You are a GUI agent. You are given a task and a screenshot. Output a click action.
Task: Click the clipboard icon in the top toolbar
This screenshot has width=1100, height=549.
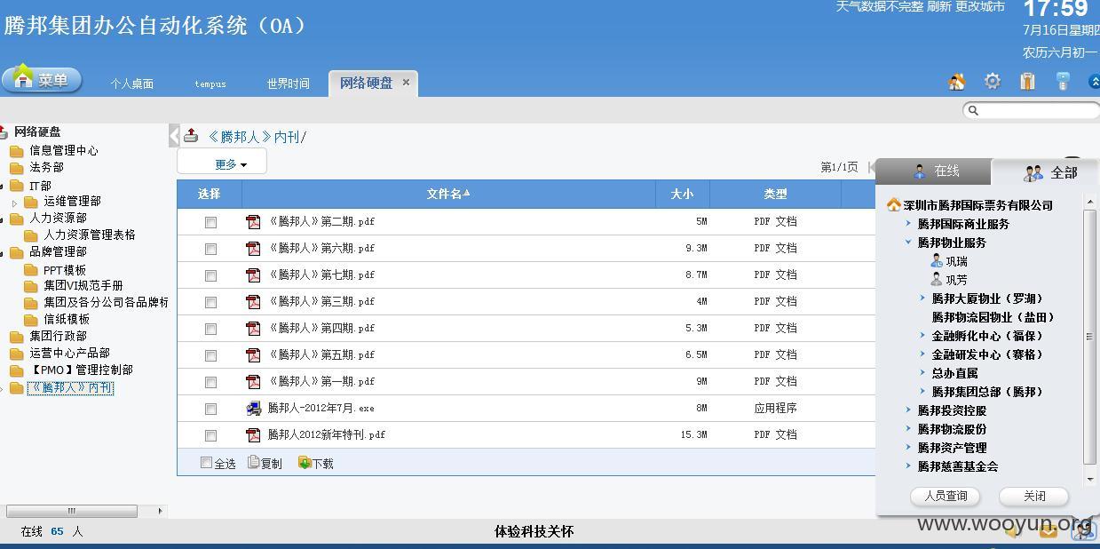coord(1027,82)
